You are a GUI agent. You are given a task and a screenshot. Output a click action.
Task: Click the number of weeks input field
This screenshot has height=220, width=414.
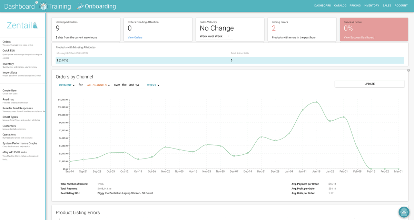pyautogui.click(x=139, y=85)
